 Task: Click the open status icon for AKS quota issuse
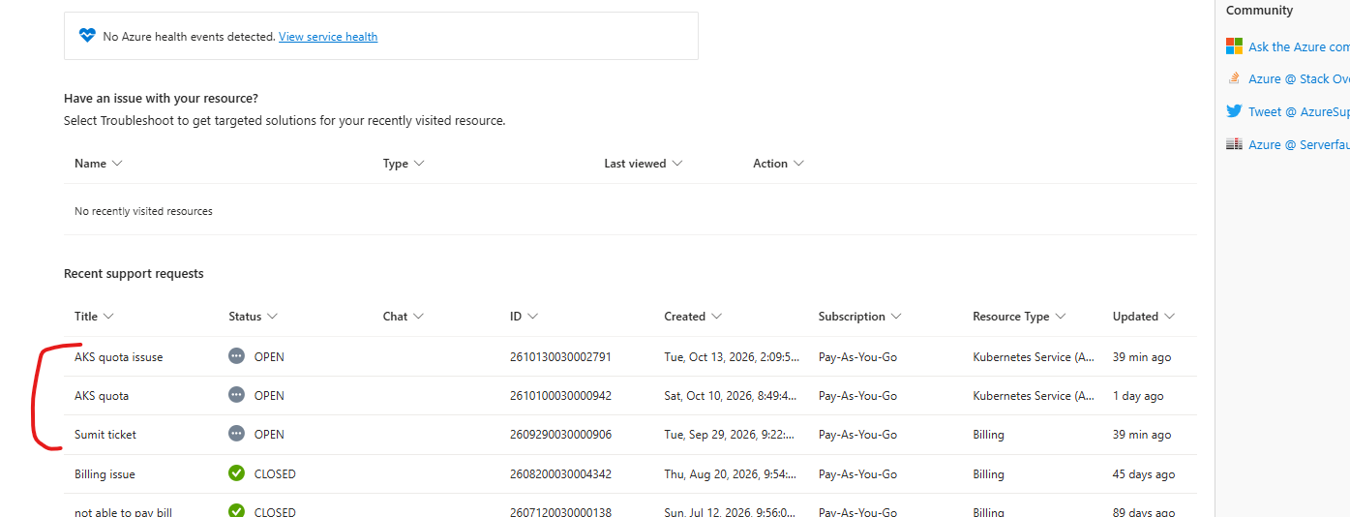click(236, 356)
